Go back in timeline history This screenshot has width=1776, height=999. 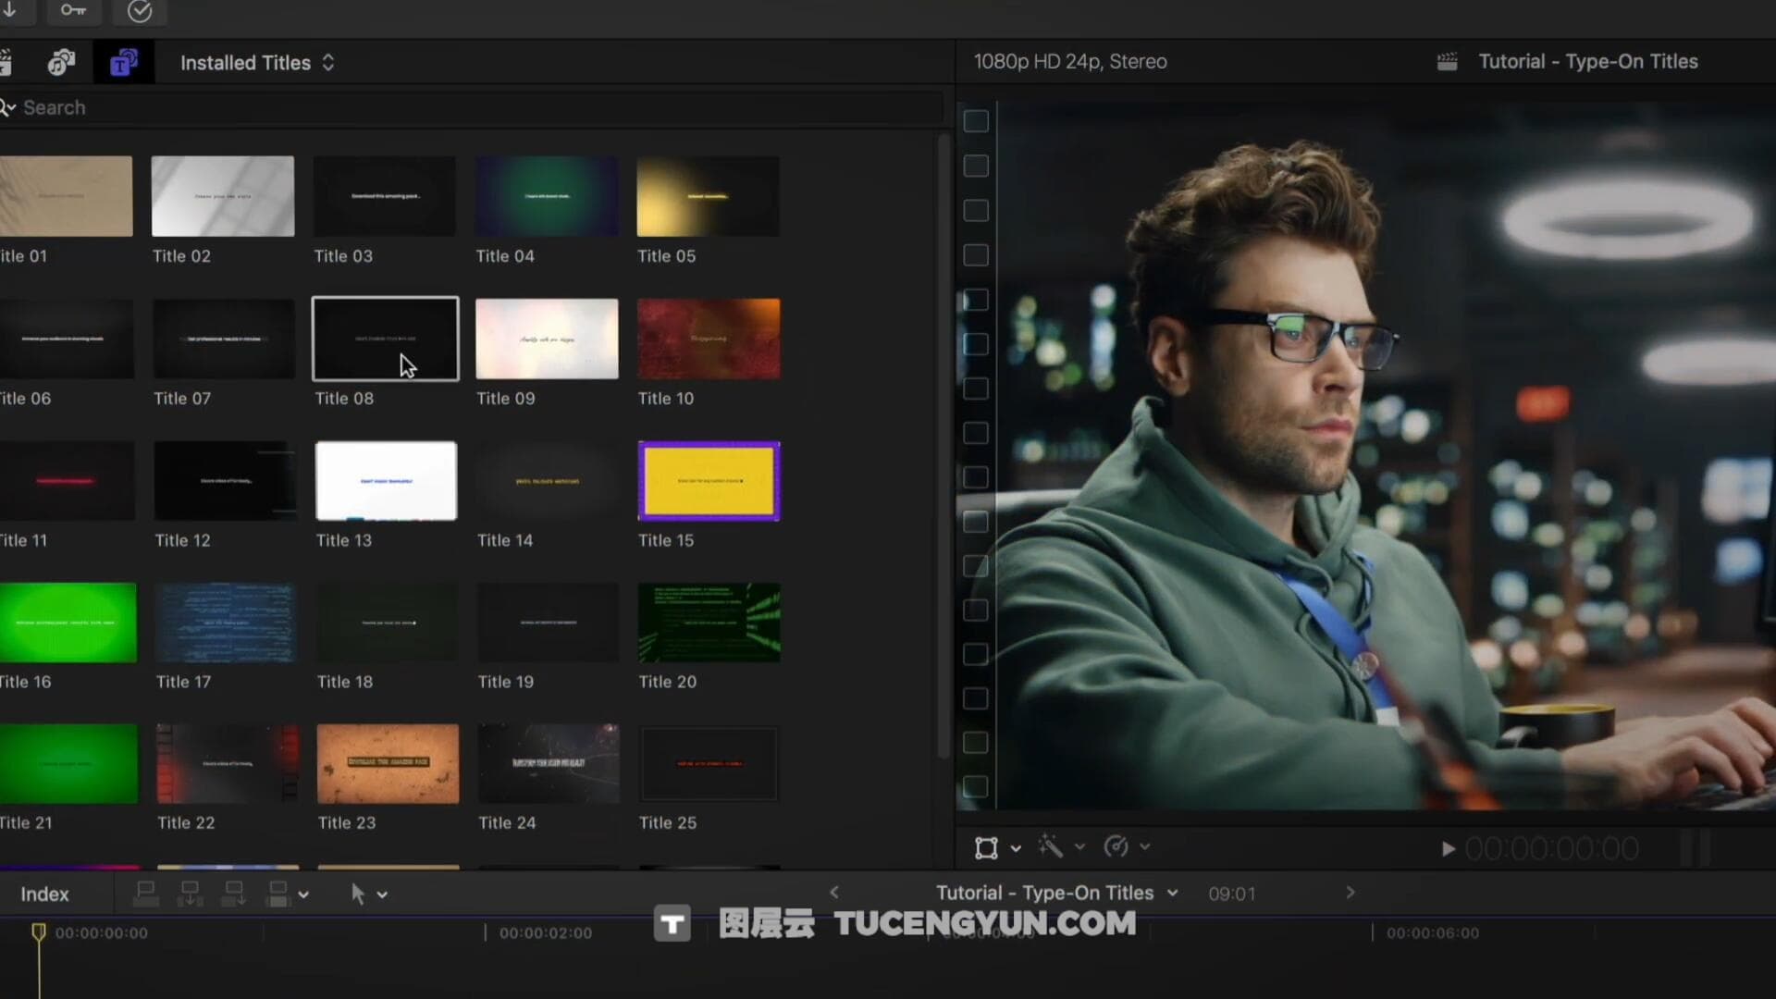834,893
